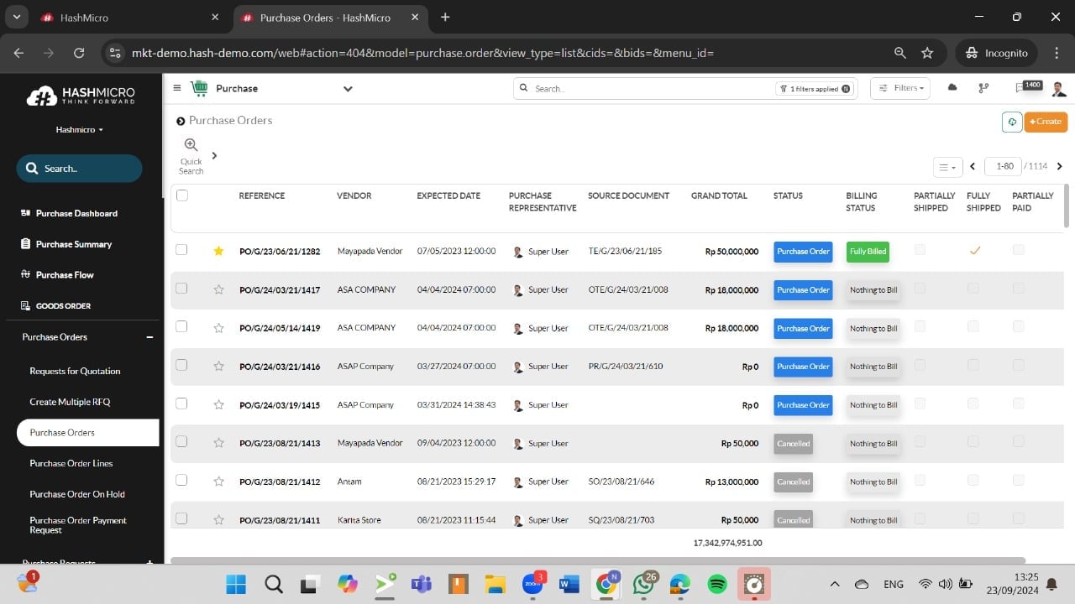Viewport: 1075px width, 604px height.
Task: Open Requests for Quotation menu item
Action: (x=75, y=371)
